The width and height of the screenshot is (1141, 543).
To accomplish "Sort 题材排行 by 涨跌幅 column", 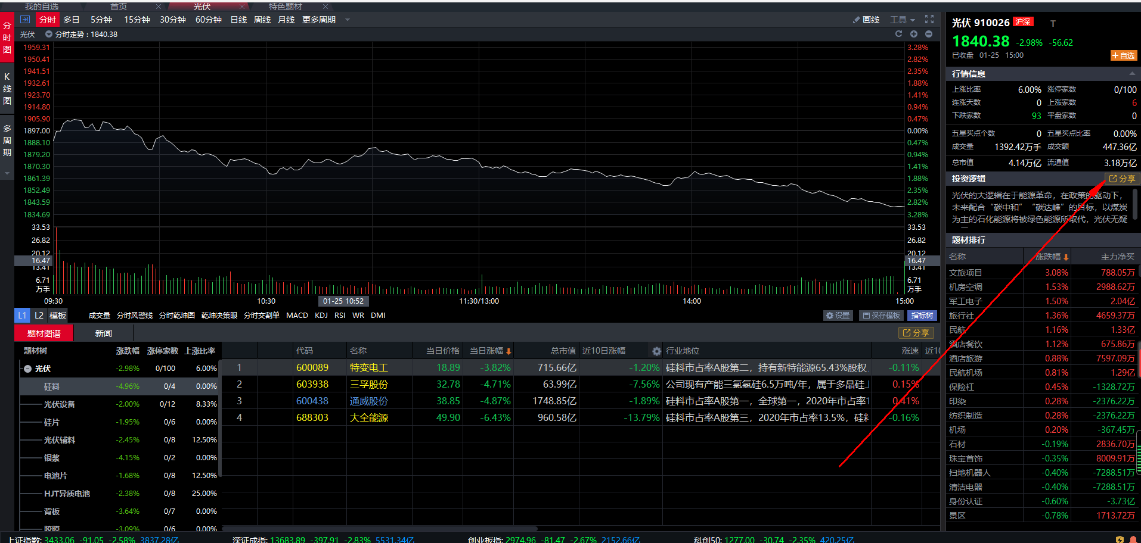I will pos(1052,257).
